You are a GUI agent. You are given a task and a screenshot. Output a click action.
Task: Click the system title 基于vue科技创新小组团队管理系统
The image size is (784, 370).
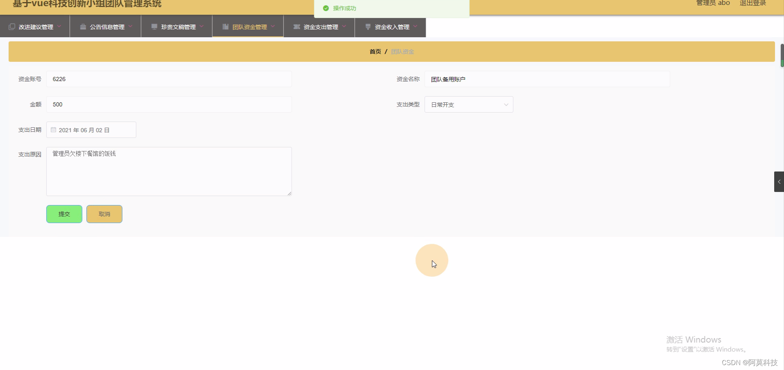coord(87,4)
